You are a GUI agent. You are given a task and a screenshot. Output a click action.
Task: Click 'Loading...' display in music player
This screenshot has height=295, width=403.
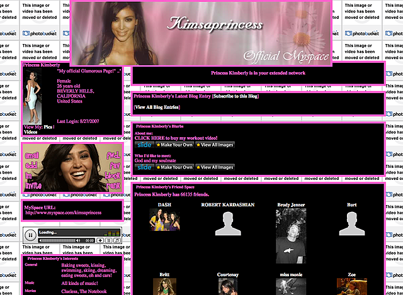tap(48, 232)
